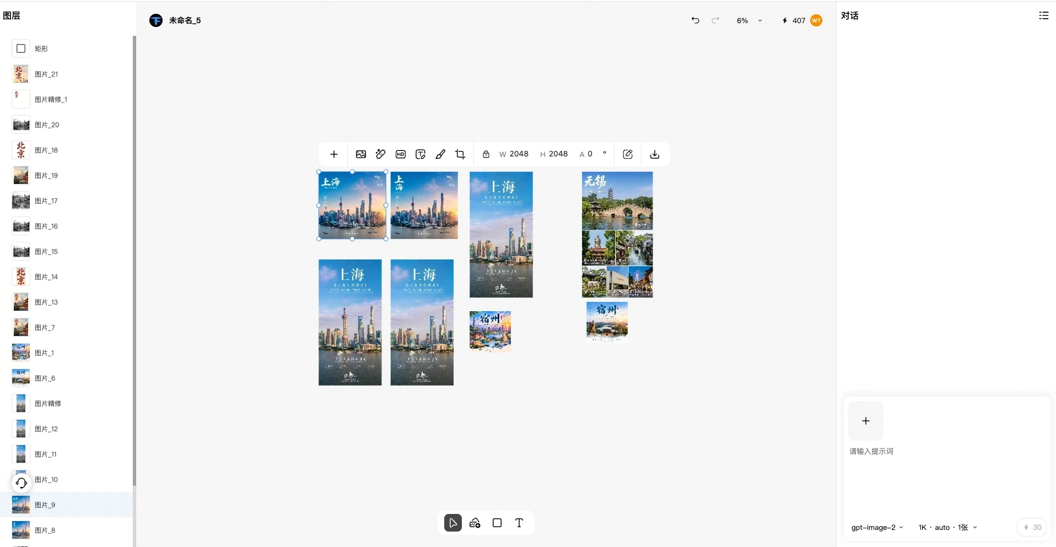The image size is (1056, 547).
Task: Click the tall 上海 poster in top row
Action: [501, 235]
